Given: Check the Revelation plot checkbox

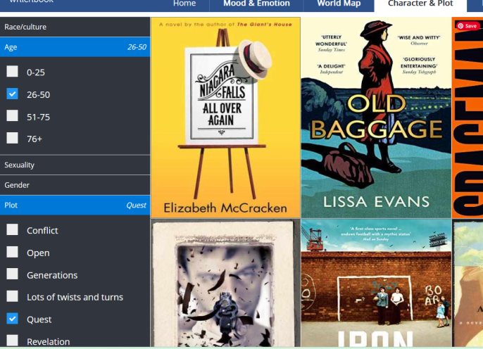Looking at the screenshot, I should point(13,341).
